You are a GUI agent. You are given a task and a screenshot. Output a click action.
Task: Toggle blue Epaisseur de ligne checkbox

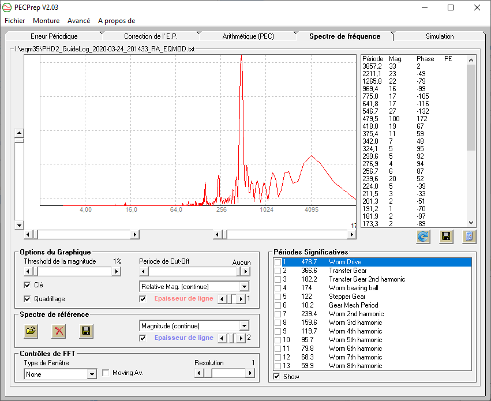143,338
